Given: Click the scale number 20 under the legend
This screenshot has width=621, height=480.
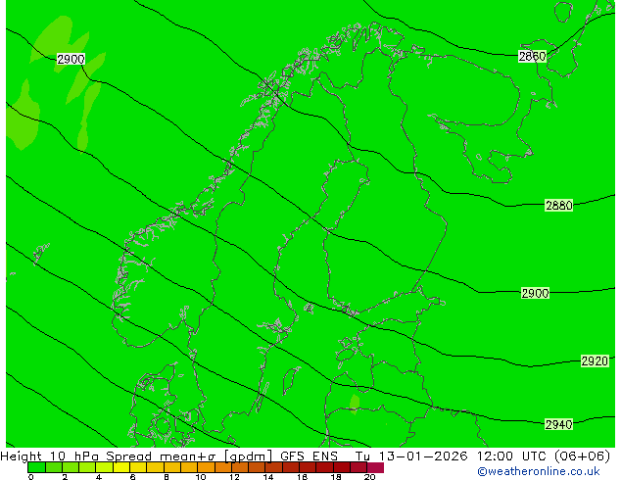Looking at the screenshot, I should (x=369, y=476).
